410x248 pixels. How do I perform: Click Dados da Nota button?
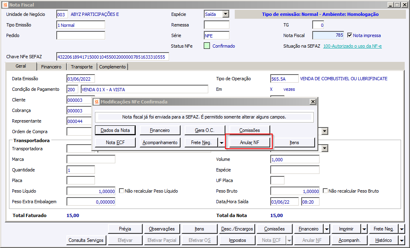click(115, 130)
